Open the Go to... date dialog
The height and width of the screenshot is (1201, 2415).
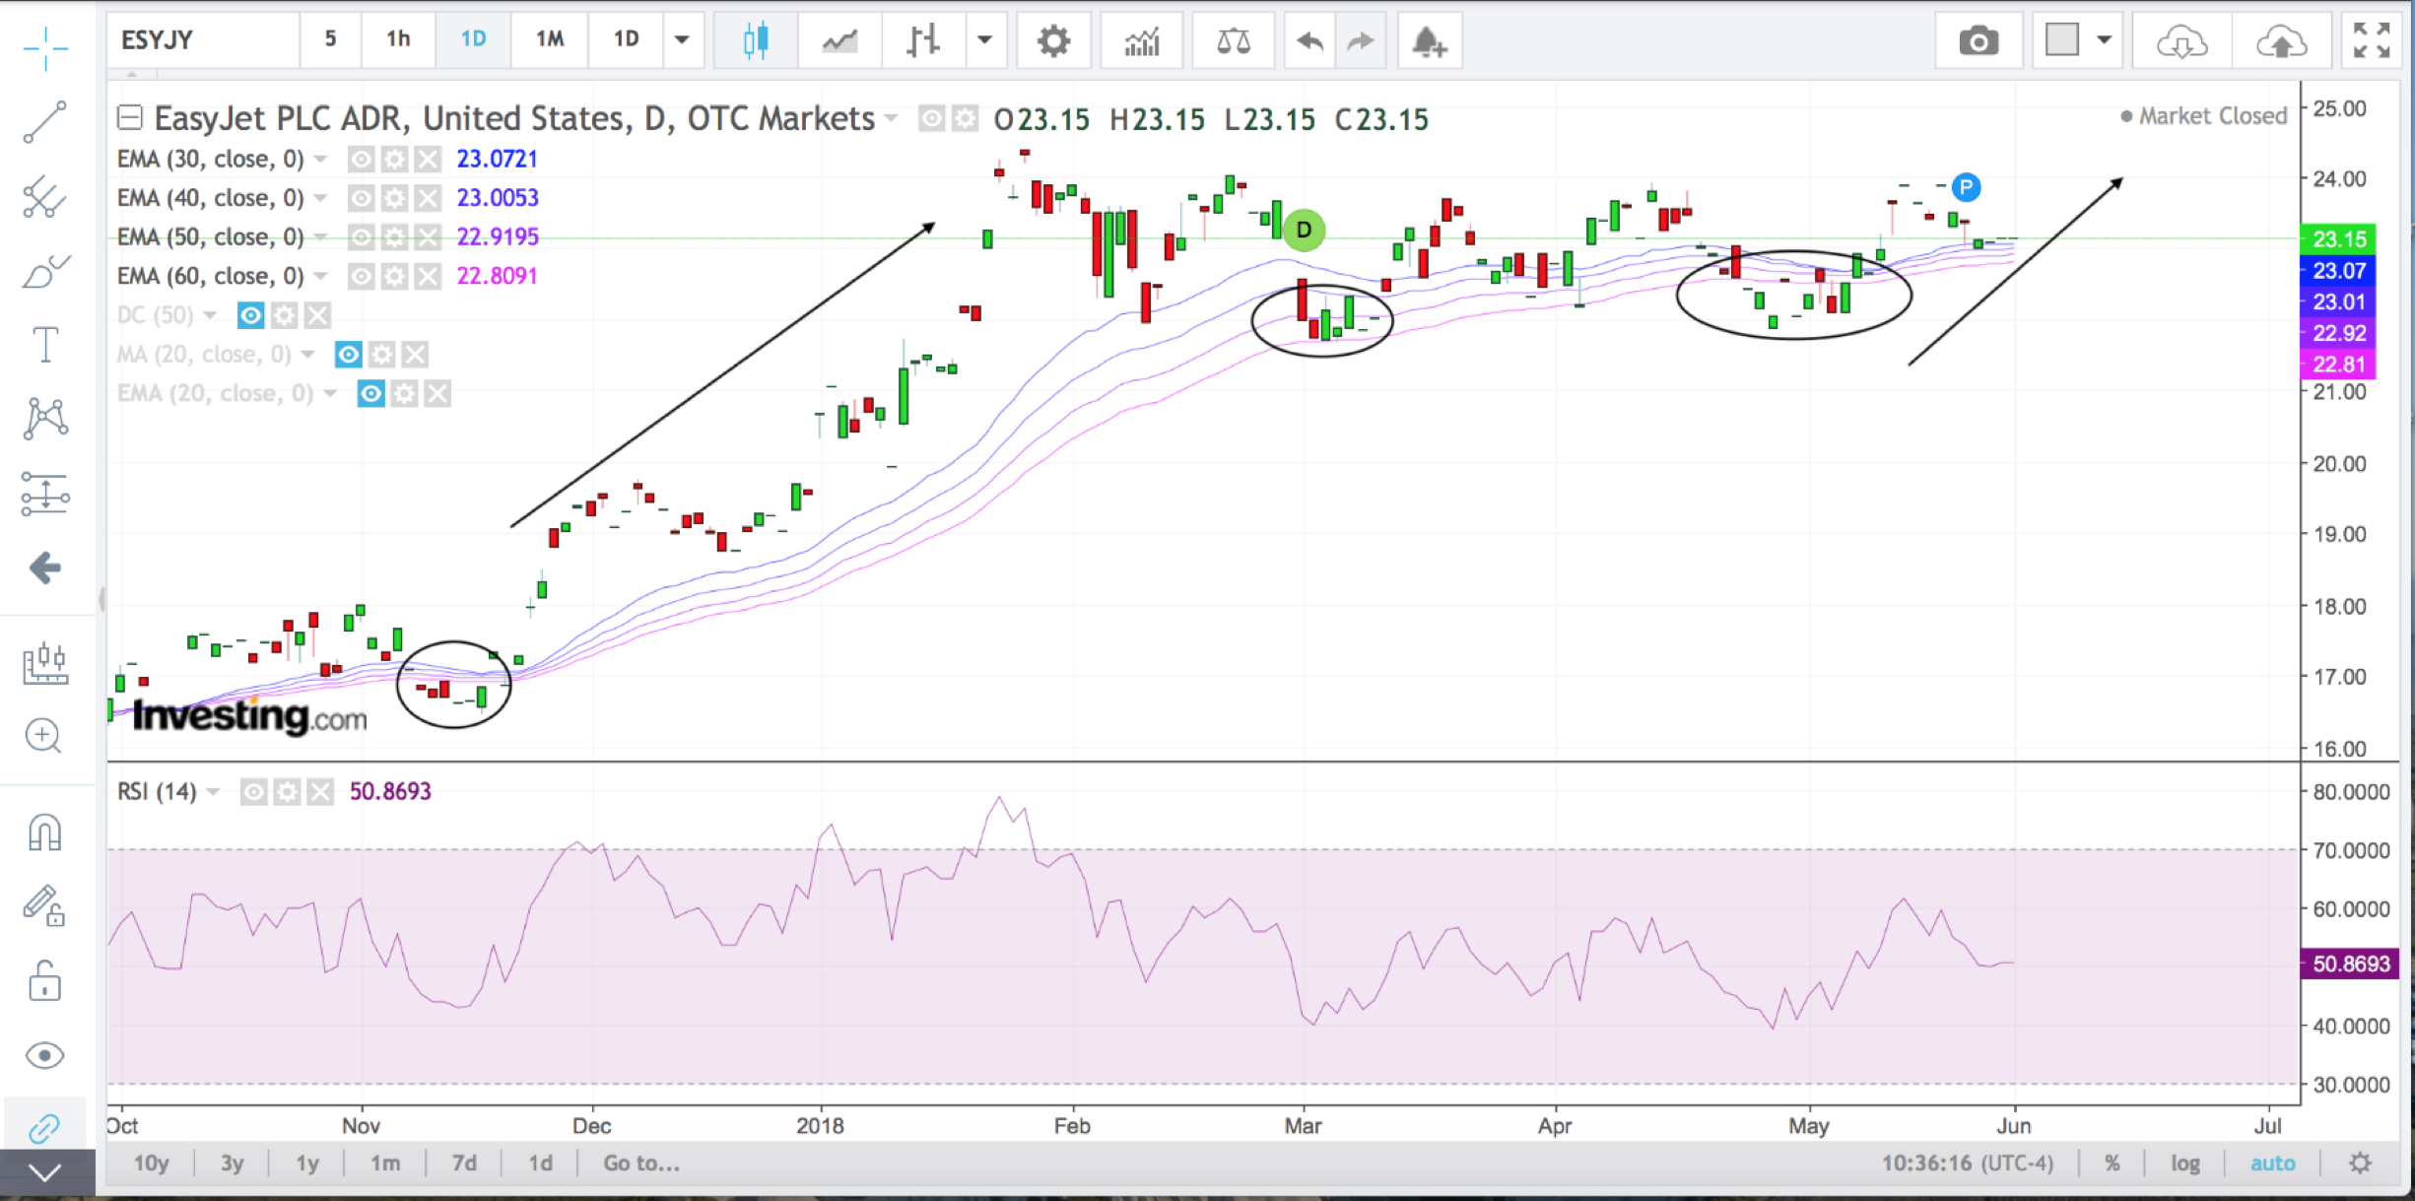(x=641, y=1164)
